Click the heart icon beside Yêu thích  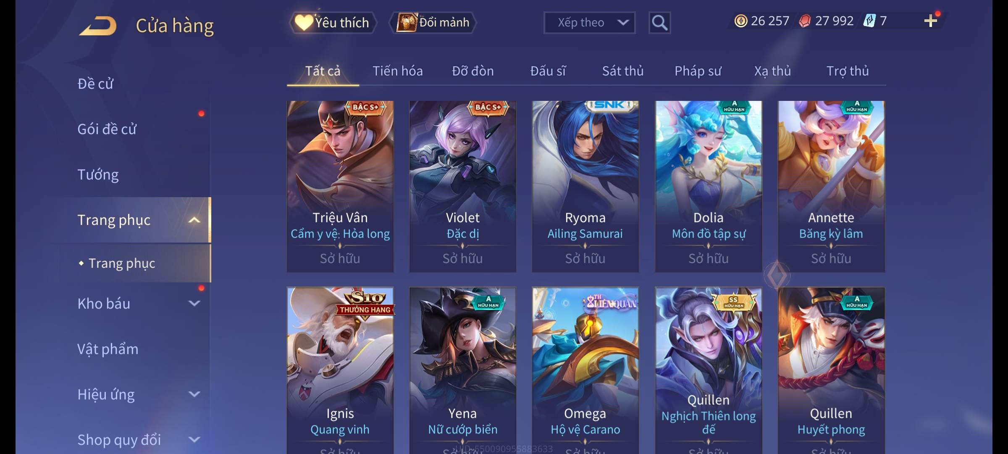click(x=303, y=23)
